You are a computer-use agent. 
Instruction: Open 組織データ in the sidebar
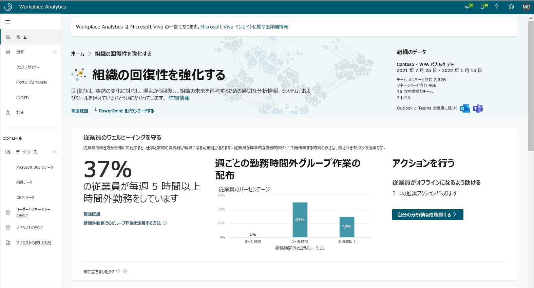24,182
